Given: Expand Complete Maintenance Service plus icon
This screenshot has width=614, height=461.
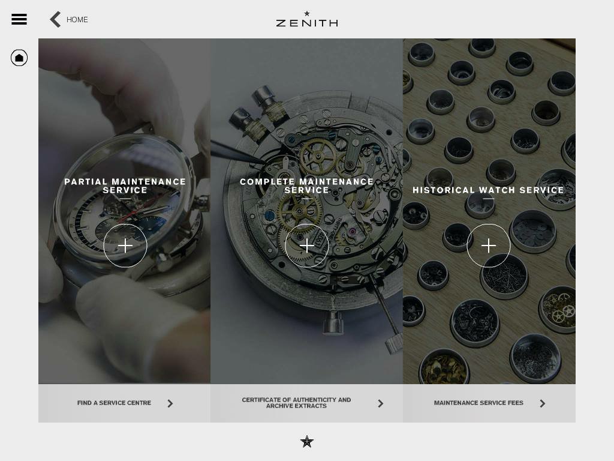Looking at the screenshot, I should click(306, 246).
